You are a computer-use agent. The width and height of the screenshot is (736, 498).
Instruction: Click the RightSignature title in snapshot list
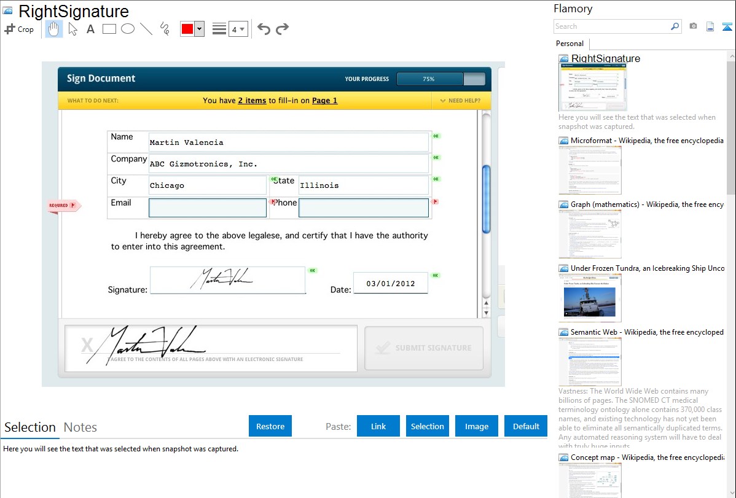[606, 58]
